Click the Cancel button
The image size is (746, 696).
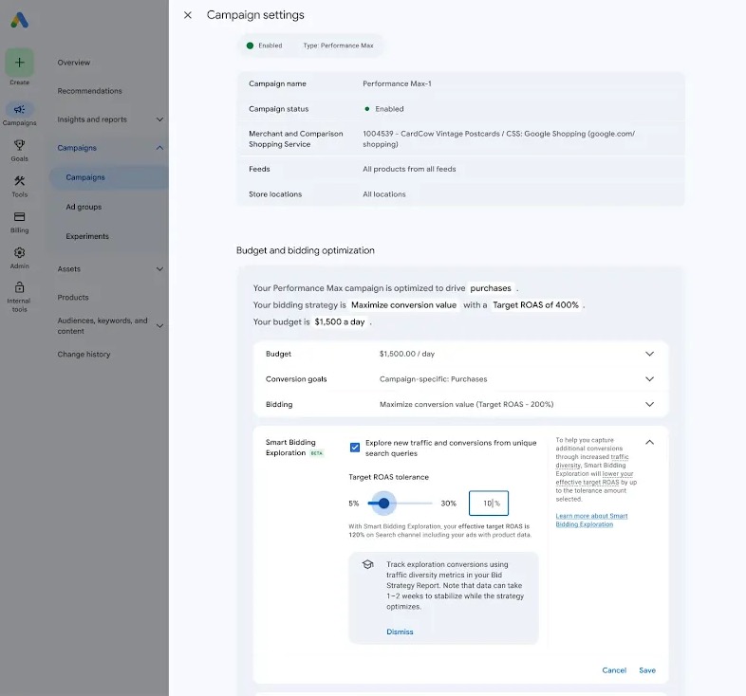614,670
